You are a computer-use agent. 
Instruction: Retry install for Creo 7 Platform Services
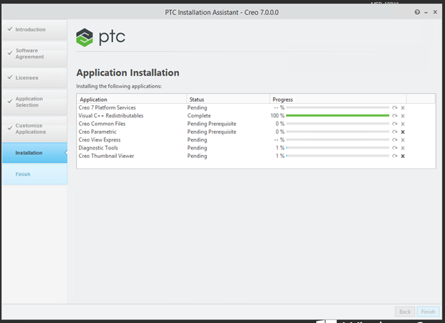(x=395, y=108)
